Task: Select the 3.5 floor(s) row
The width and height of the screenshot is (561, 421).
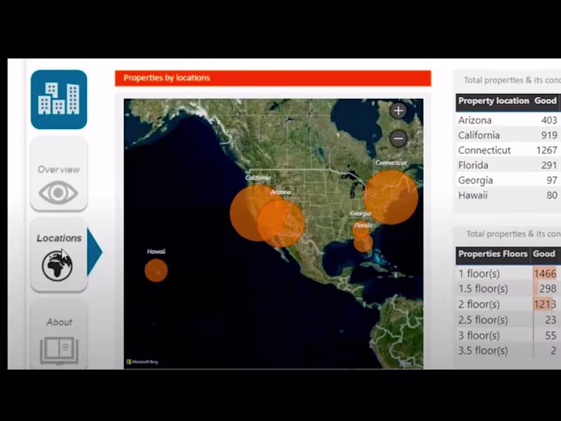Action: click(x=508, y=350)
